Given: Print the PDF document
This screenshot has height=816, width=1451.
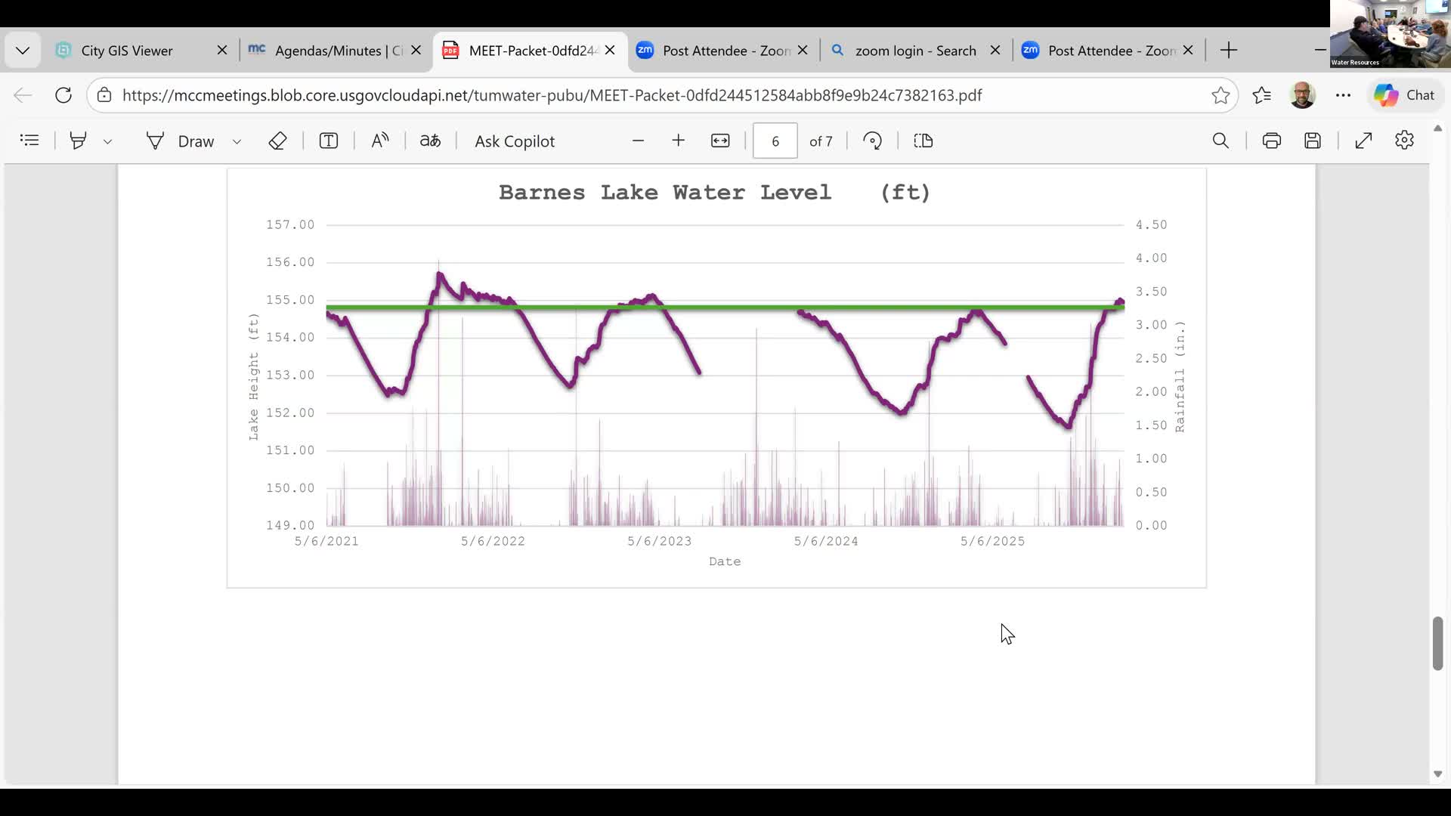Looking at the screenshot, I should pos(1272,141).
